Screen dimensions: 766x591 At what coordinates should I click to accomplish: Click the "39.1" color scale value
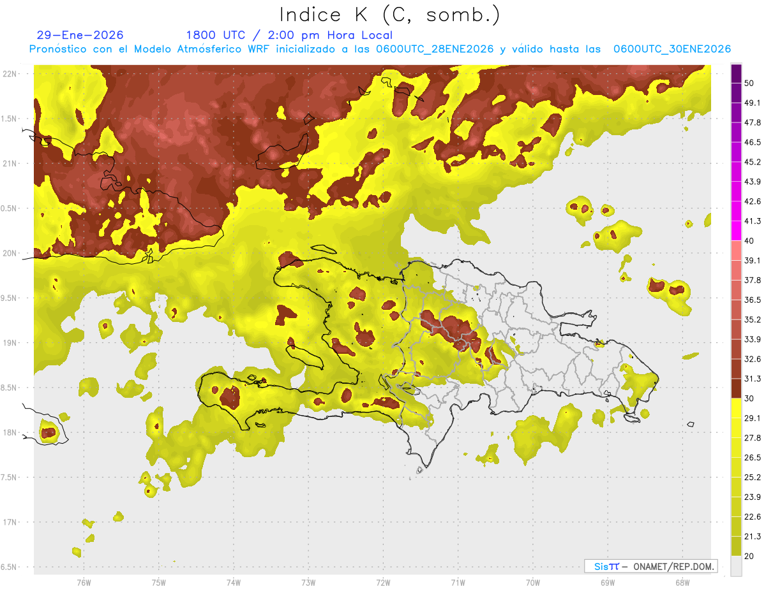pos(753,260)
